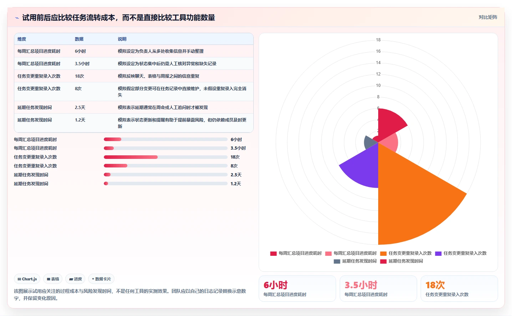Select the Chart.js chip
512x316 pixels.
[x=27, y=279]
